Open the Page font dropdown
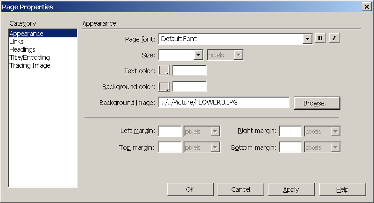Screen dimensions: 374x203 tap(307, 39)
